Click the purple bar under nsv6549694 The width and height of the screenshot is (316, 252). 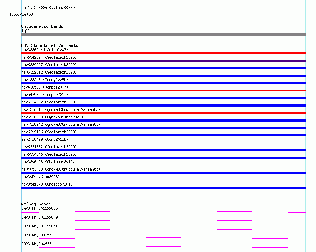[163, 61]
